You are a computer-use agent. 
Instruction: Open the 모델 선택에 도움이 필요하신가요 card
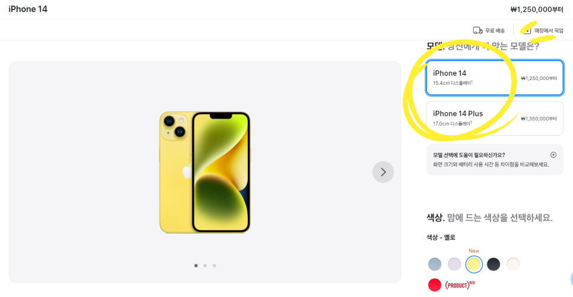point(495,159)
